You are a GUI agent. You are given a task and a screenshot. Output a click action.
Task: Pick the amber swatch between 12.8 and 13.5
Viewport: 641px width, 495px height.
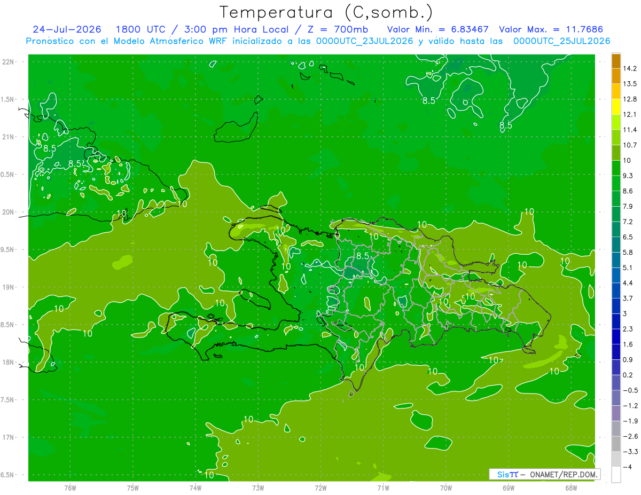pyautogui.click(x=616, y=91)
